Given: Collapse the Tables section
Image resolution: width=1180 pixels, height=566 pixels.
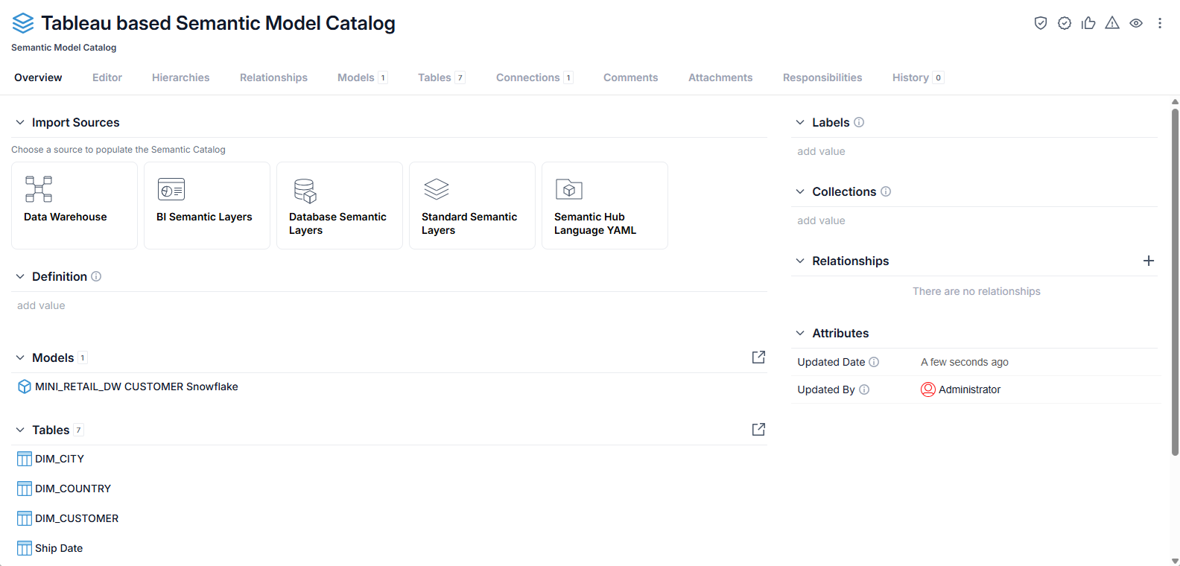Looking at the screenshot, I should pyautogui.click(x=20, y=430).
